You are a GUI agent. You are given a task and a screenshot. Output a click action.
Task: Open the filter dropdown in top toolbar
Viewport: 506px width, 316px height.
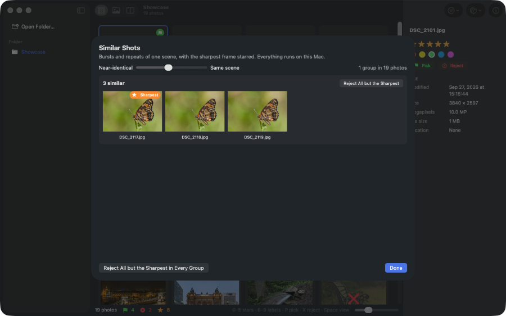coord(453,11)
